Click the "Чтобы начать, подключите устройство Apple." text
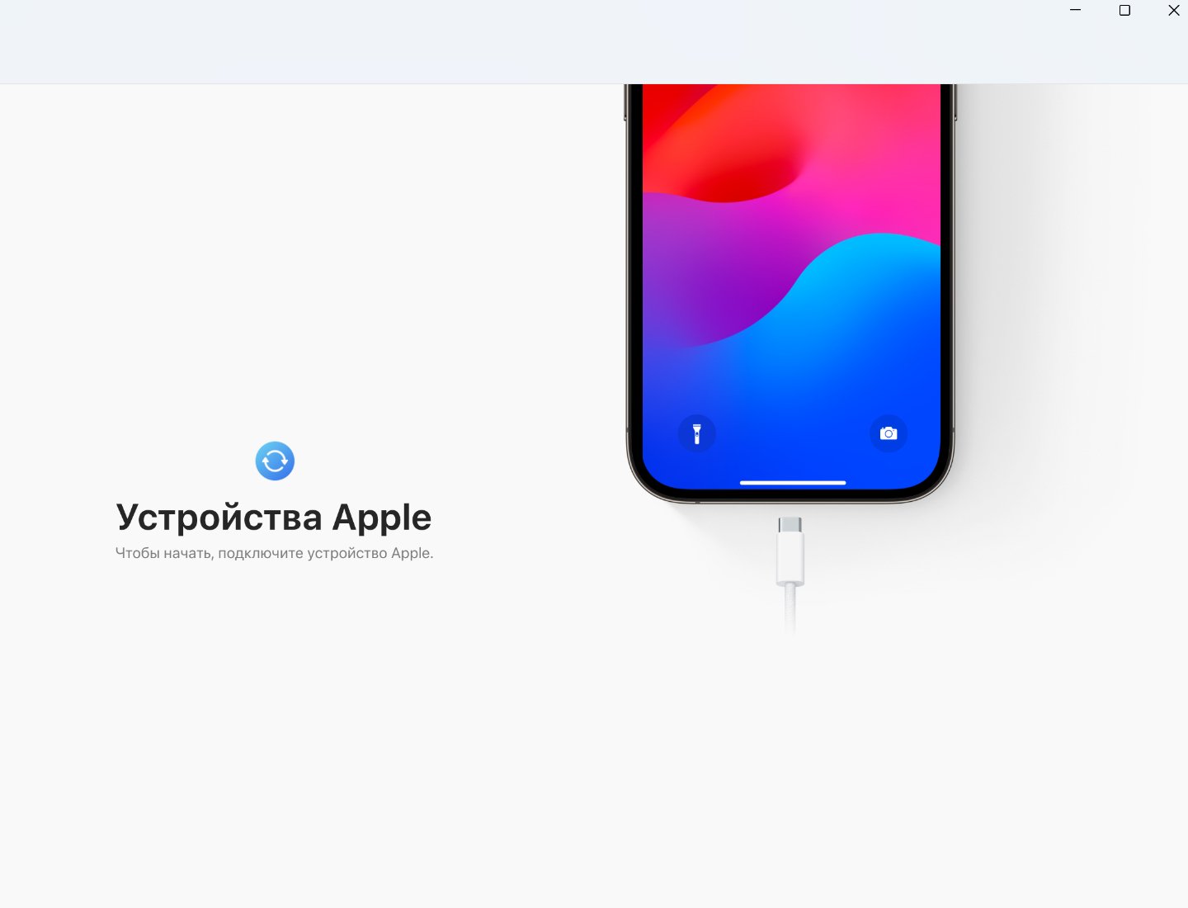The height and width of the screenshot is (908, 1188). (274, 553)
